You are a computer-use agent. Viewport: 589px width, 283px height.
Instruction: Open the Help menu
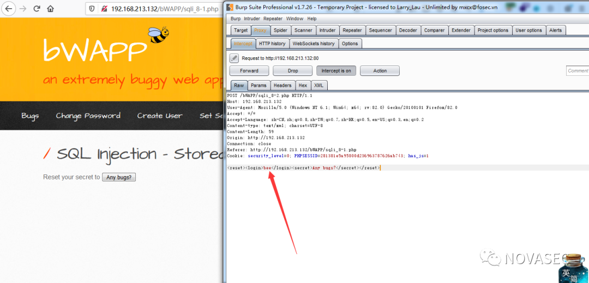[312, 19]
